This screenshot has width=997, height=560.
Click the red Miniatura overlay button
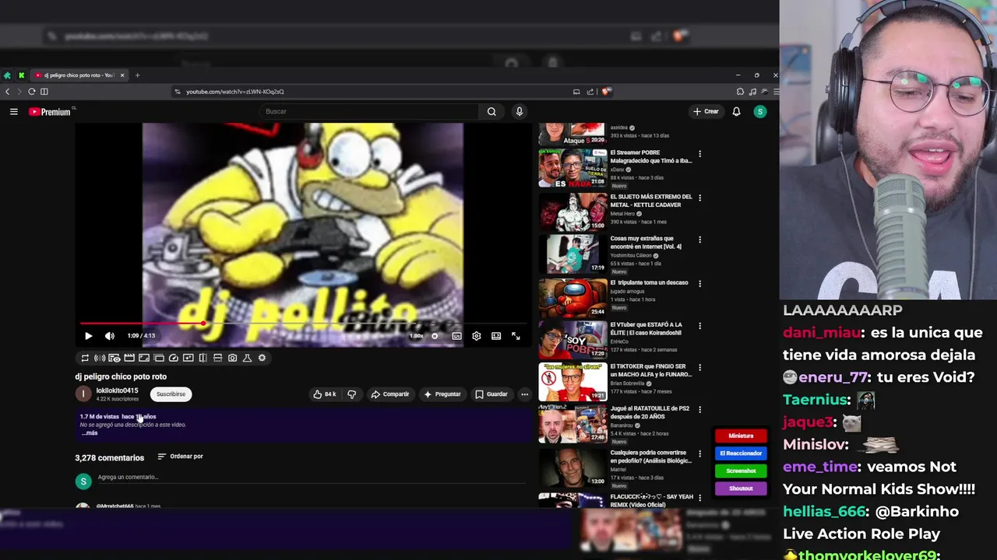click(741, 436)
